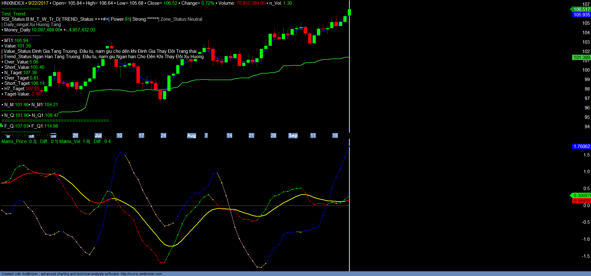Viewport: 591px width, 276px height.
Task: Click the N_Taget value 107.38
Action: [30, 73]
